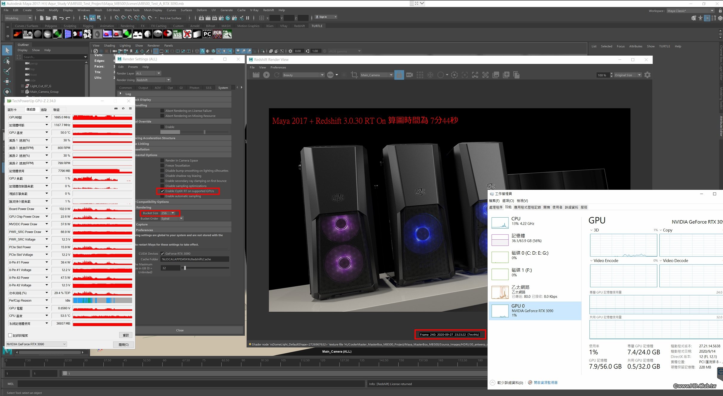This screenshot has width=723, height=396.
Task: Click the Close button in Render Settings
Action: pos(180,330)
